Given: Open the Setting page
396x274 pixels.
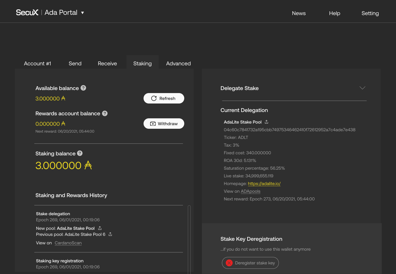Looking at the screenshot, I should (370, 13).
